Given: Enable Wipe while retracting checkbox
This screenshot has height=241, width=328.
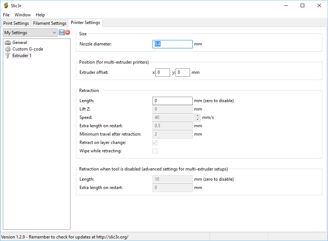Looking at the screenshot, I should click(x=155, y=151).
